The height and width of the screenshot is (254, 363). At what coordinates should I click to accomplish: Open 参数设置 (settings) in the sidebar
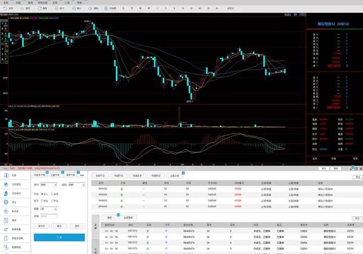point(14,229)
